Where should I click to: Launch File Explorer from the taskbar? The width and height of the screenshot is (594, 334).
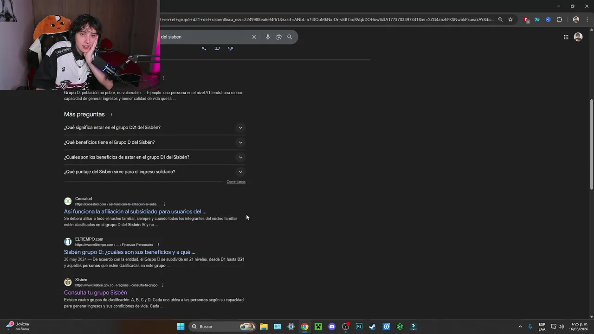click(x=264, y=327)
